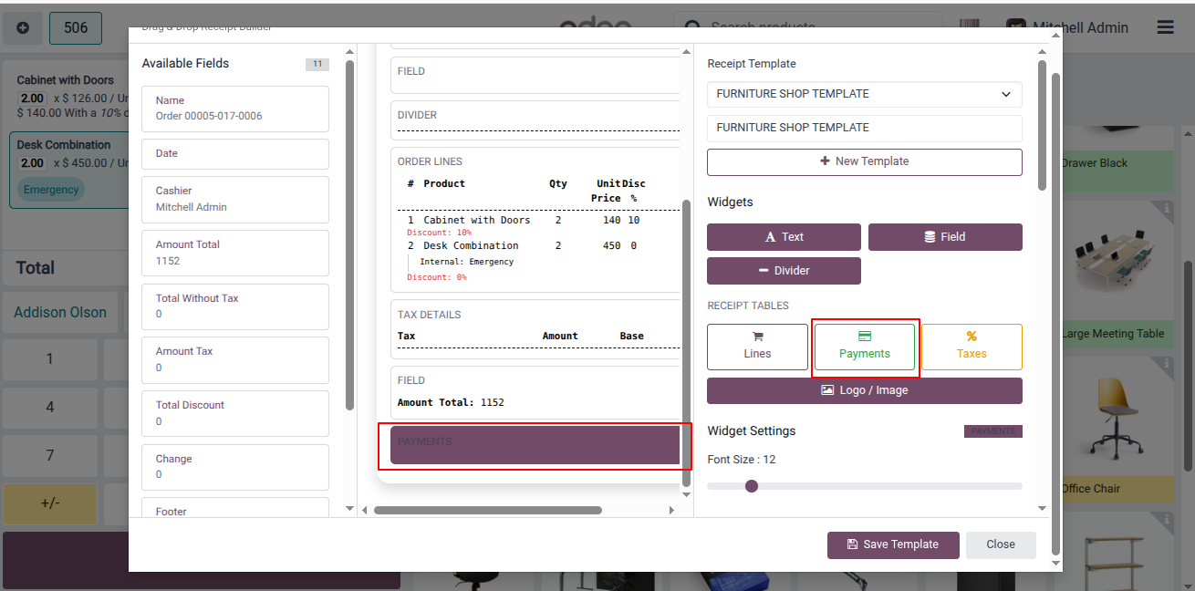Click customer Addison Olson button
This screenshot has width=1195, height=591.
pos(60,313)
